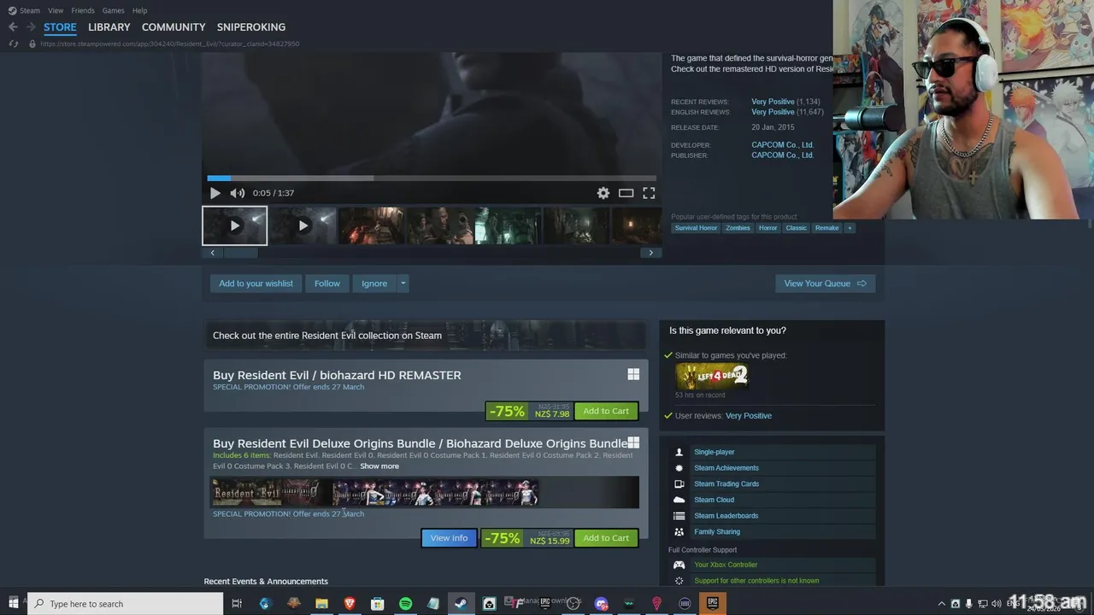
Task: Click Family Sharing feature link
Action: click(x=717, y=532)
